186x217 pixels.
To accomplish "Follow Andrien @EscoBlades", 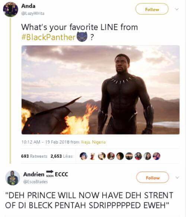I will (x=153, y=177).
